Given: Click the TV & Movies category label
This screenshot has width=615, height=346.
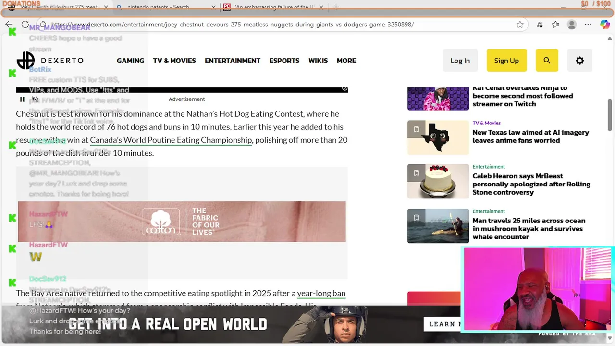Looking at the screenshot, I should tap(486, 123).
